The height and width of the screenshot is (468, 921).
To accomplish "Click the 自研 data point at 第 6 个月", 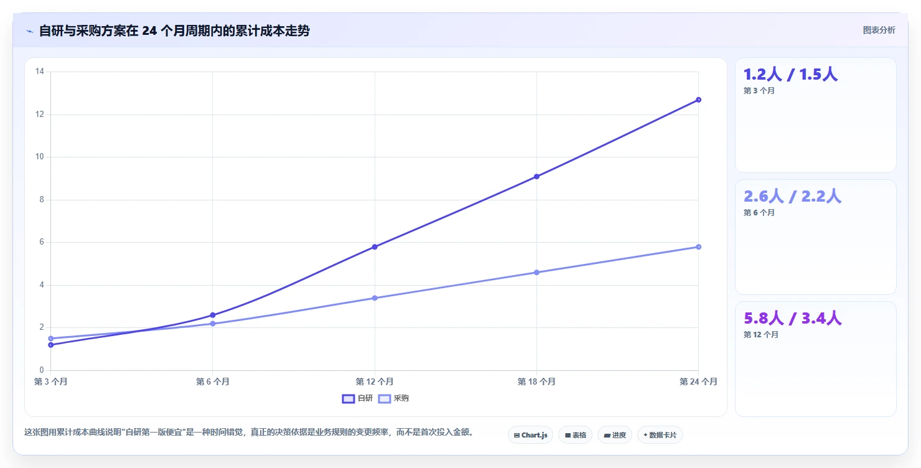I will (212, 315).
